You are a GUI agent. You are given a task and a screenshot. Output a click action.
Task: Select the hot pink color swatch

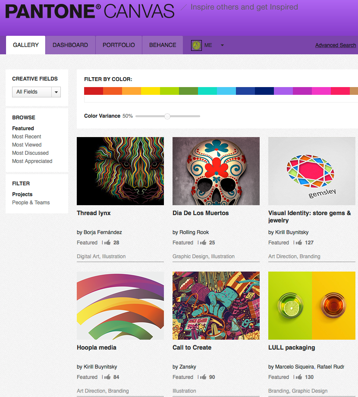321,91
